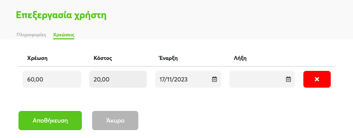Delete the charge row using the red button
The image size is (353, 138).
pos(317,79)
